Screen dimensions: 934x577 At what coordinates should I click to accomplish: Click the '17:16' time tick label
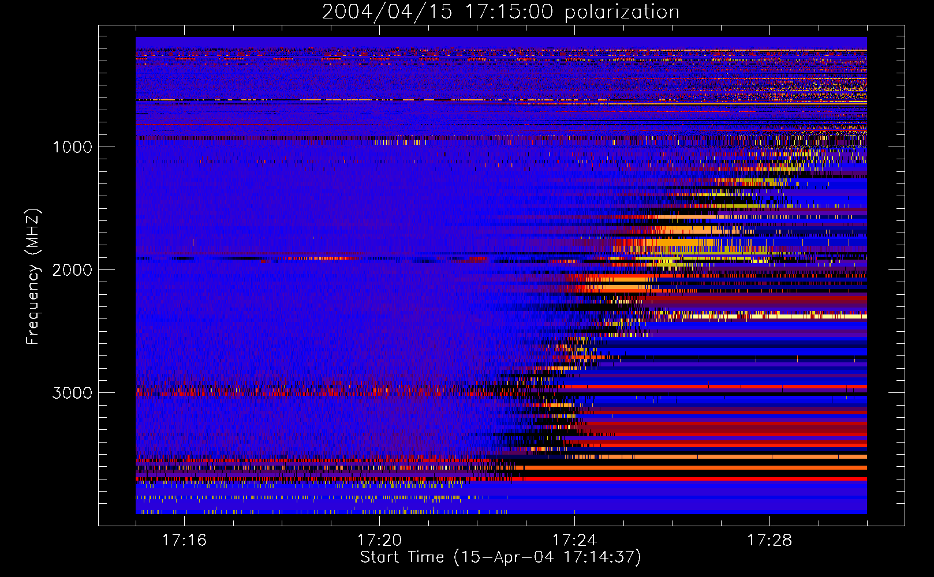(x=184, y=540)
